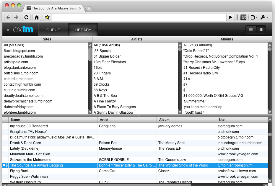The height and width of the screenshot is (186, 275).
Task: Go back with the browser back arrow
Action: (x=8, y=17)
